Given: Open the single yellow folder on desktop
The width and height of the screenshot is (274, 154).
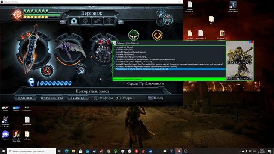Looking at the screenshot, I should coord(211,20).
